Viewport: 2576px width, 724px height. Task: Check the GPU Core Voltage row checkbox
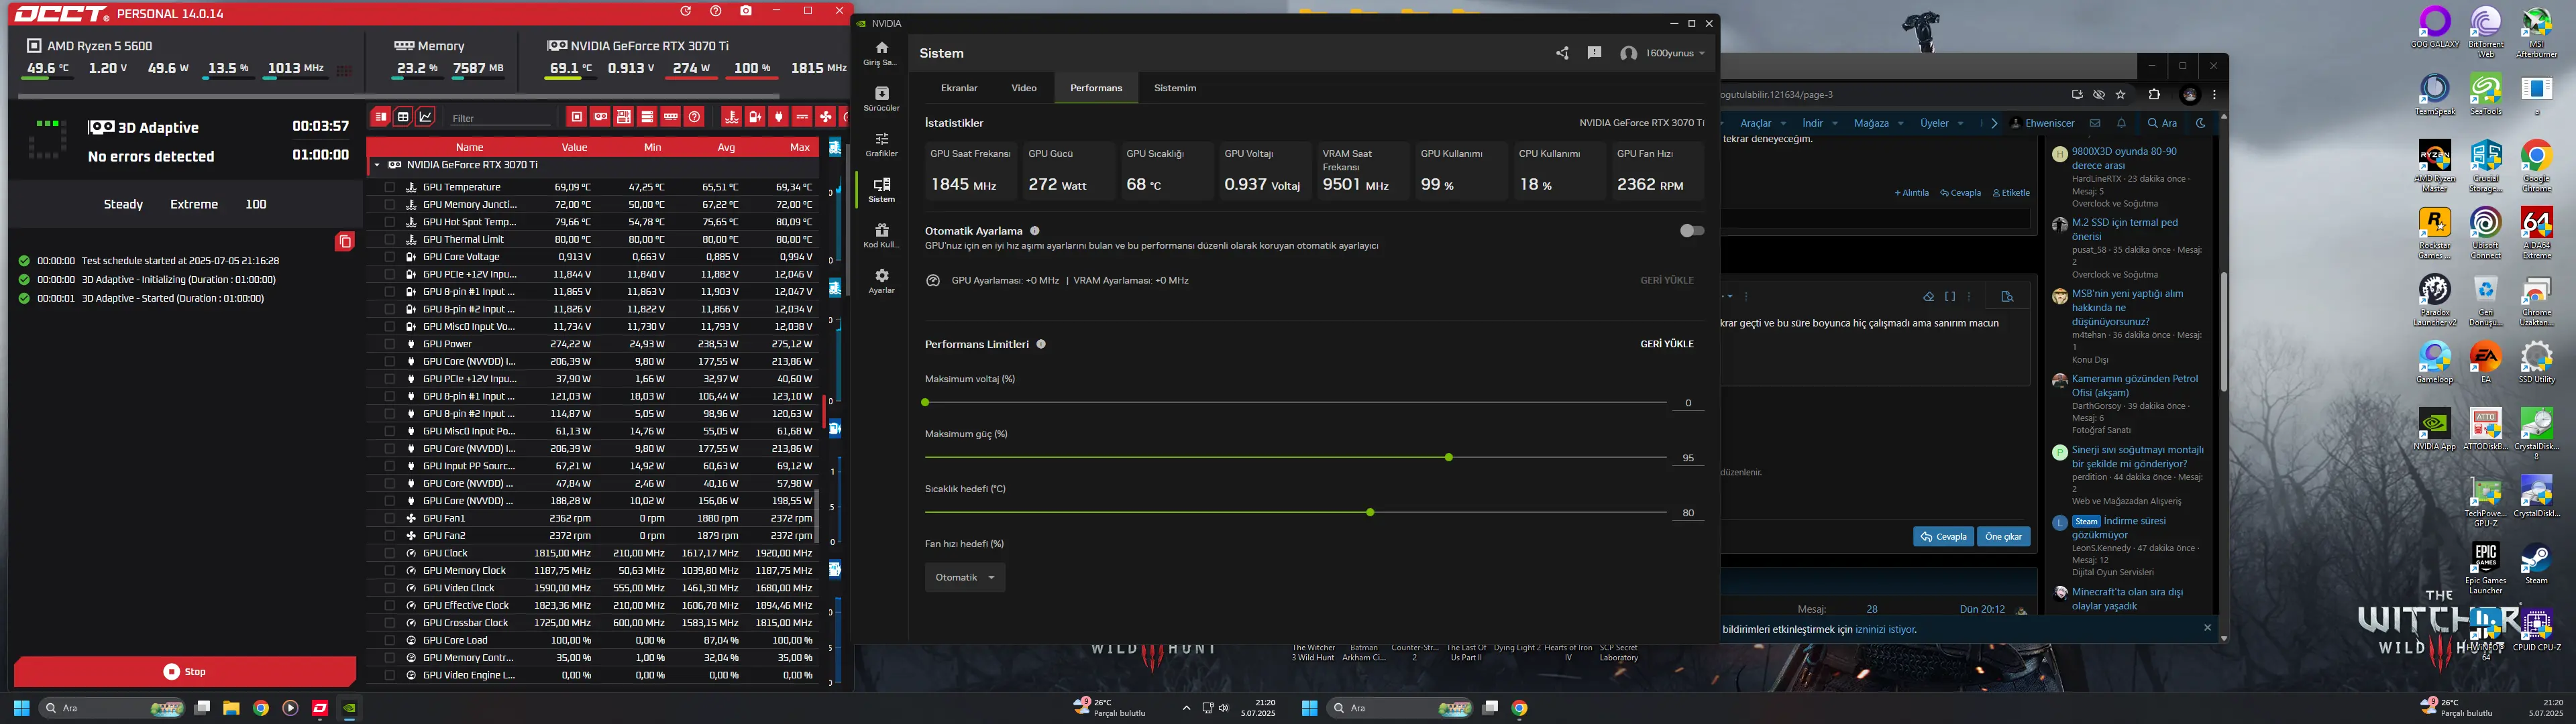tap(389, 257)
